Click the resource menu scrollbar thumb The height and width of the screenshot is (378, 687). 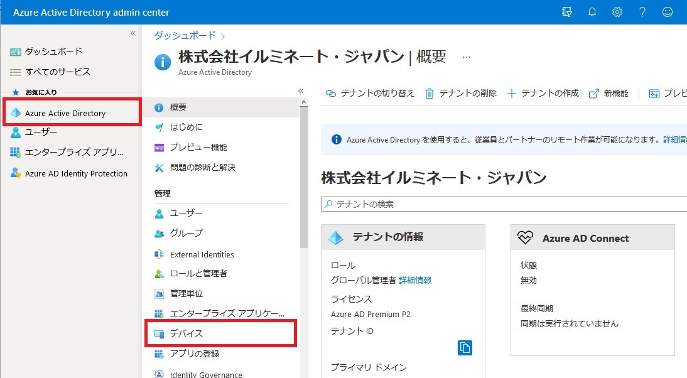coord(304,178)
